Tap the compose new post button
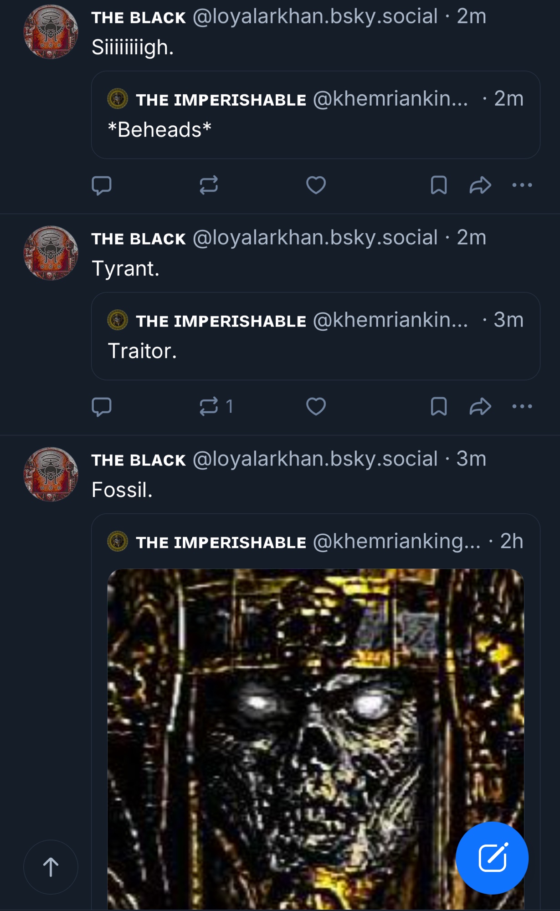The width and height of the screenshot is (560, 911). (492, 858)
